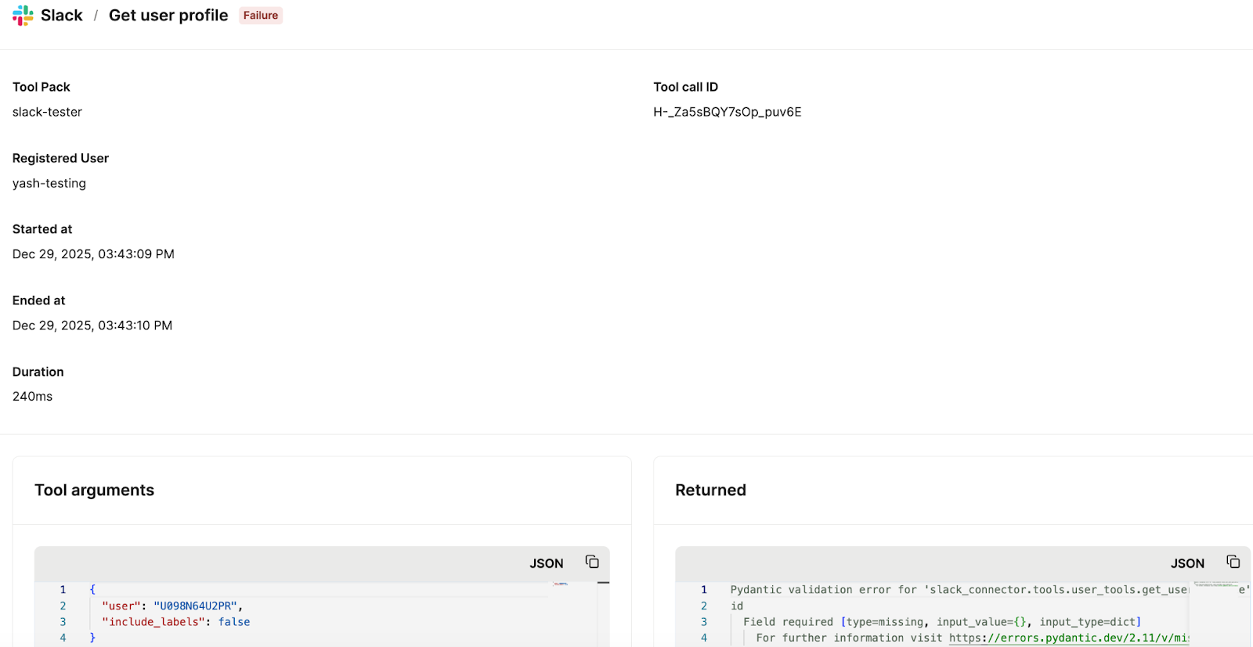Select the yash-testing registered user value
This screenshot has height=647, width=1253.
(x=49, y=183)
